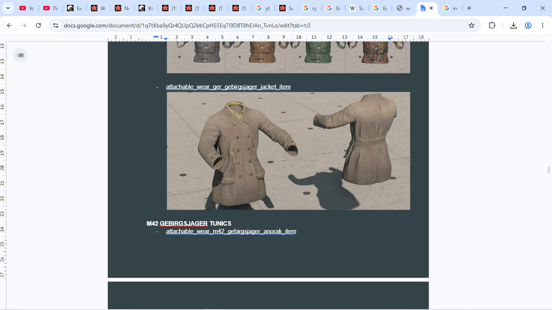The height and width of the screenshot is (310, 552).
Task: Click the m42_gebirgsjager_anorak_item text line
Action: 231,231
